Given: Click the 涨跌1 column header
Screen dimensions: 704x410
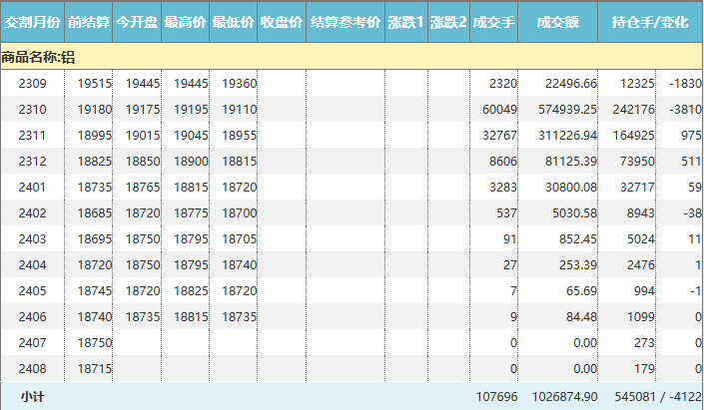Looking at the screenshot, I should [x=405, y=21].
